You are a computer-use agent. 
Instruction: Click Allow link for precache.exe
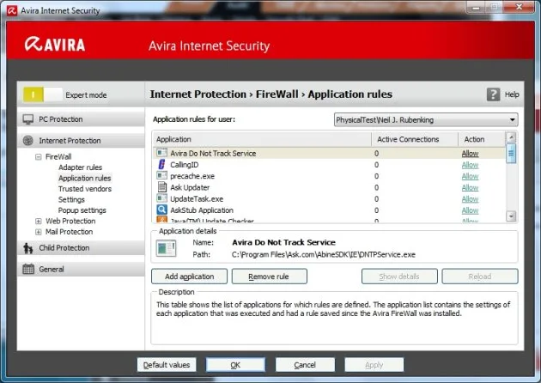pyautogui.click(x=470, y=176)
